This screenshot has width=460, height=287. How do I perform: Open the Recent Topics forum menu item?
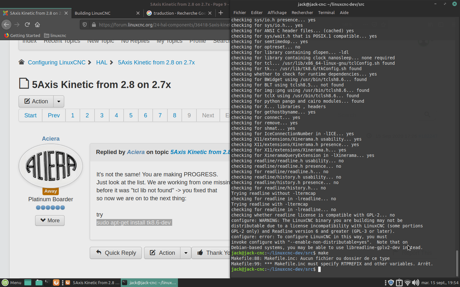click(62, 41)
